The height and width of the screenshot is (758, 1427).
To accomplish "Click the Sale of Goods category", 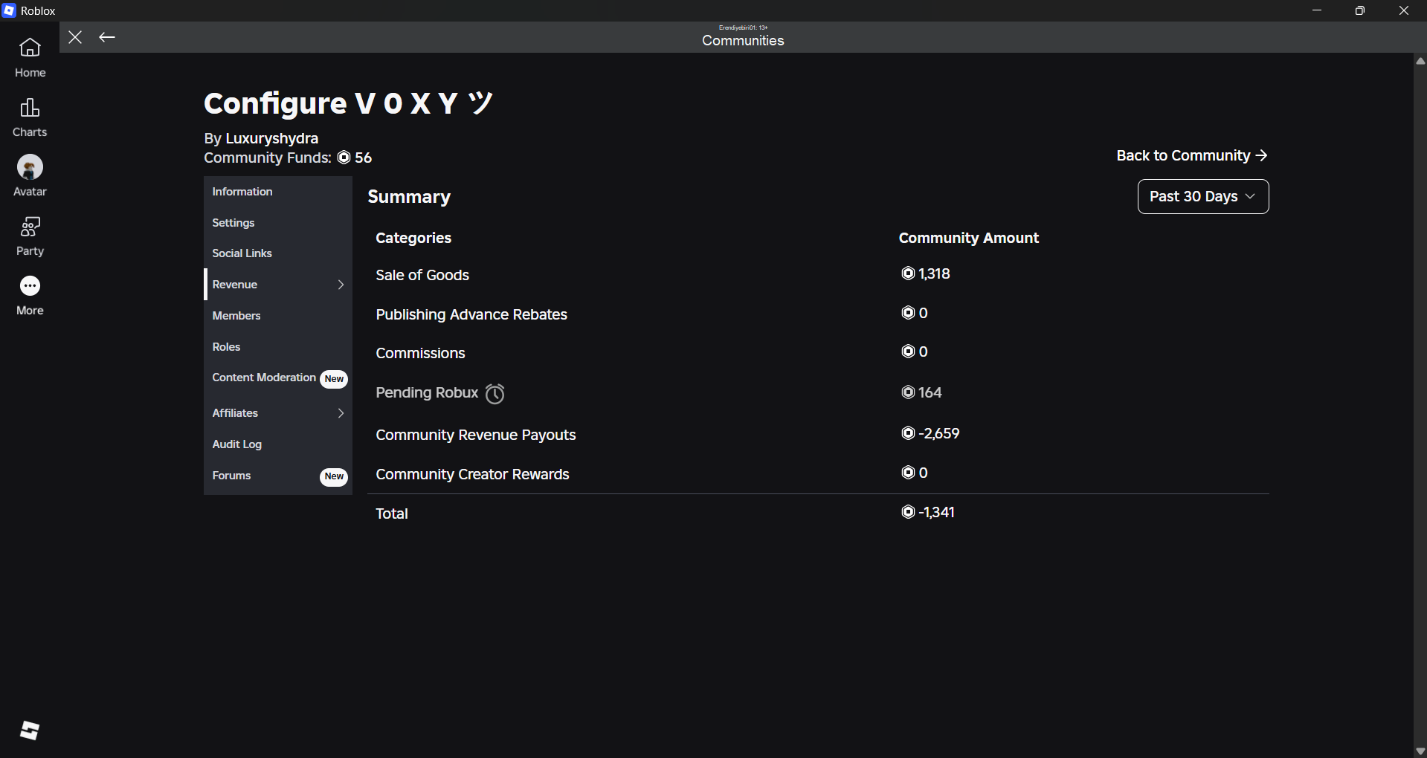I will pos(422,275).
